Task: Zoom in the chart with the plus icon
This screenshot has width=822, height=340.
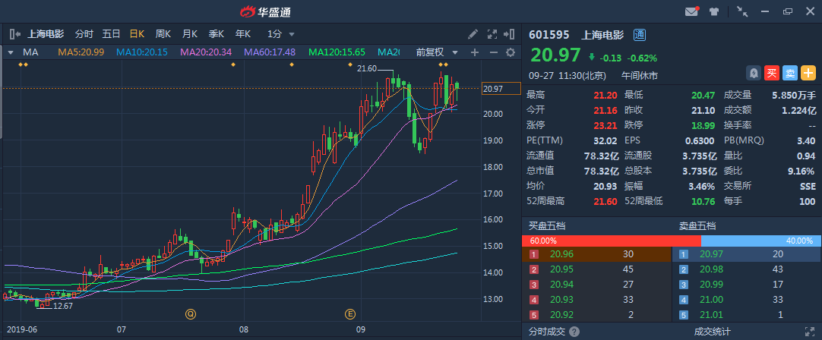Action: (x=475, y=52)
